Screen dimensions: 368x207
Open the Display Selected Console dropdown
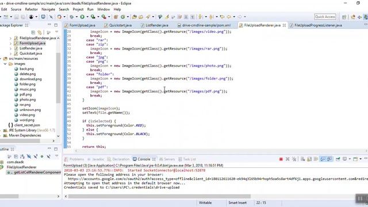point(350,159)
